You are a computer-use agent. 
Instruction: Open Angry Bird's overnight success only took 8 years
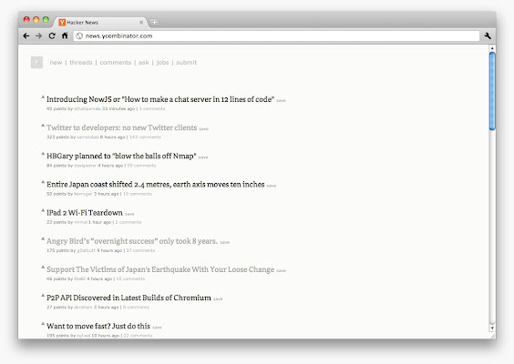[132, 241]
